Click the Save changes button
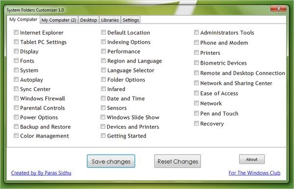The width and height of the screenshot is (294, 189). [111, 161]
